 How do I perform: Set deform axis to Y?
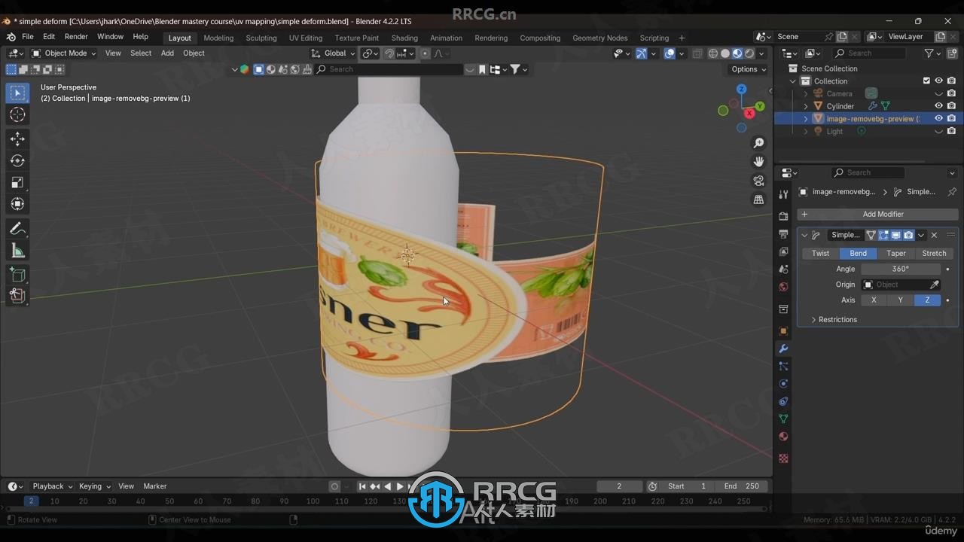(900, 300)
